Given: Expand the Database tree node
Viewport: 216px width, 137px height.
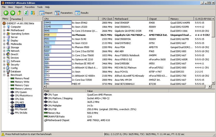Looking at the screenshot, I should click(4, 71).
